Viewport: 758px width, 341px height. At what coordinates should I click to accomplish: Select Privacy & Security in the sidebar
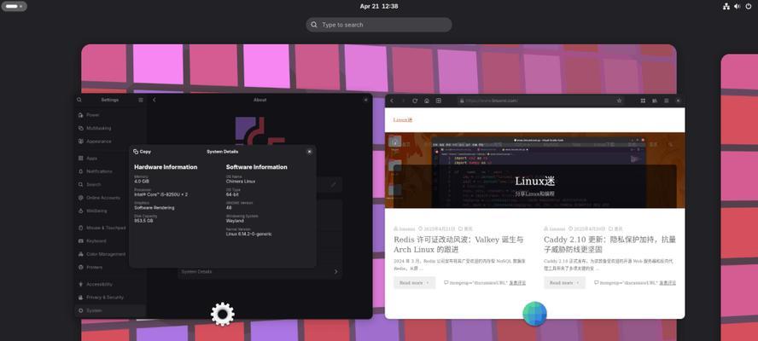110,298
